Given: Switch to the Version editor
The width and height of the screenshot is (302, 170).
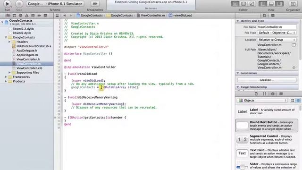Looking at the screenshot, I should pyautogui.click(x=252, y=4).
